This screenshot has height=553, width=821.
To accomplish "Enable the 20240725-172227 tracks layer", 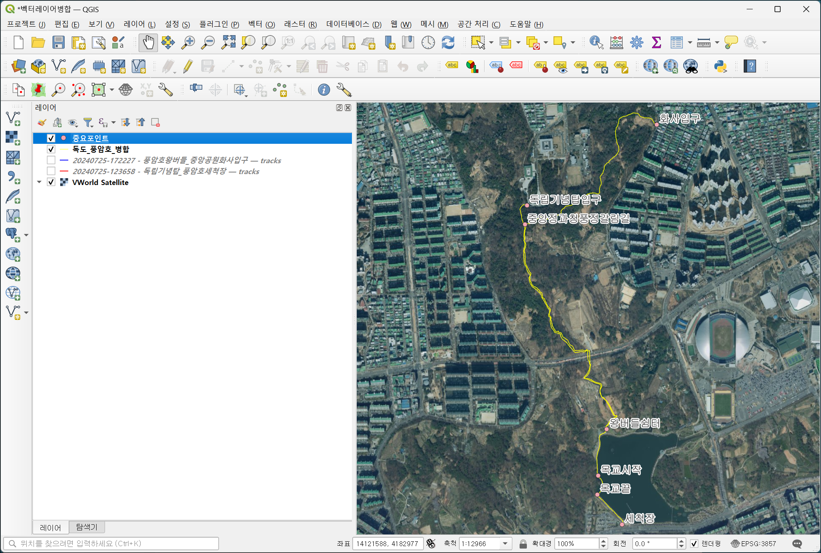I will tap(51, 160).
